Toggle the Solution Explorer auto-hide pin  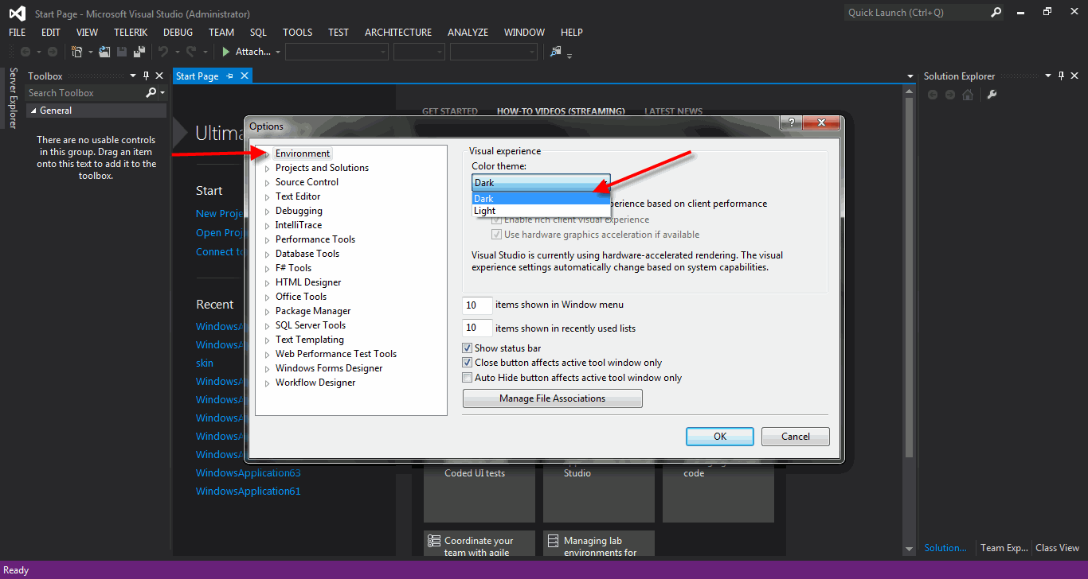coord(1061,76)
